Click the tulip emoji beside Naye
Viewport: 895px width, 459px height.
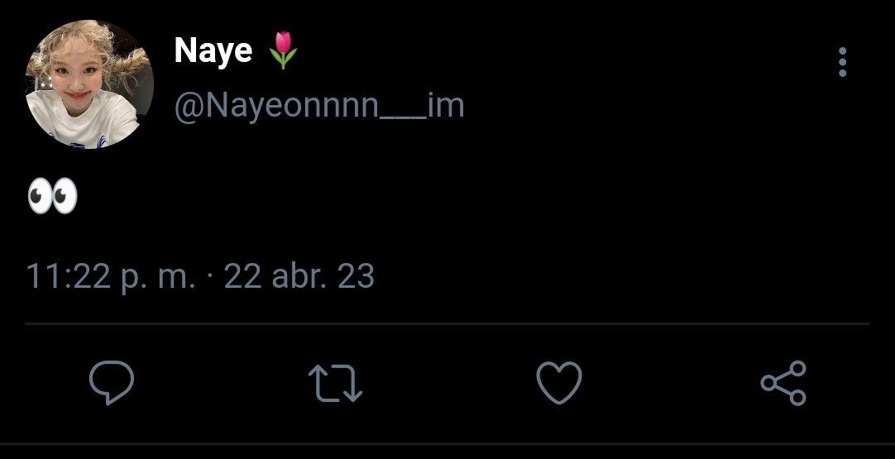283,50
